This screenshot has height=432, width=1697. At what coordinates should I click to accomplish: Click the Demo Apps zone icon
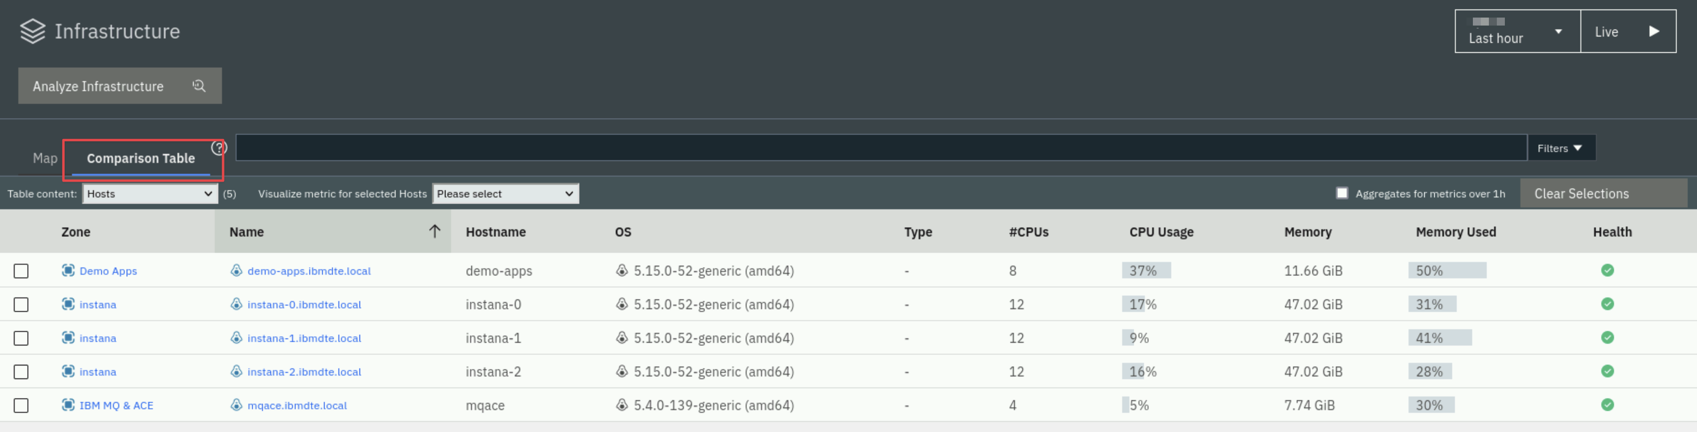68,270
